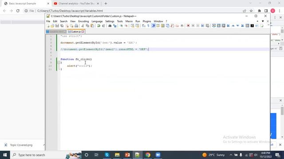
Task: Play back the recorded macro
Action: coord(197,26)
